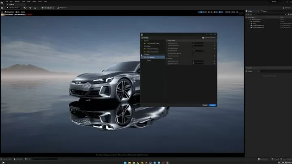Click the Save level icon in the toolbar
The width and height of the screenshot is (292, 164).
pos(2,7)
